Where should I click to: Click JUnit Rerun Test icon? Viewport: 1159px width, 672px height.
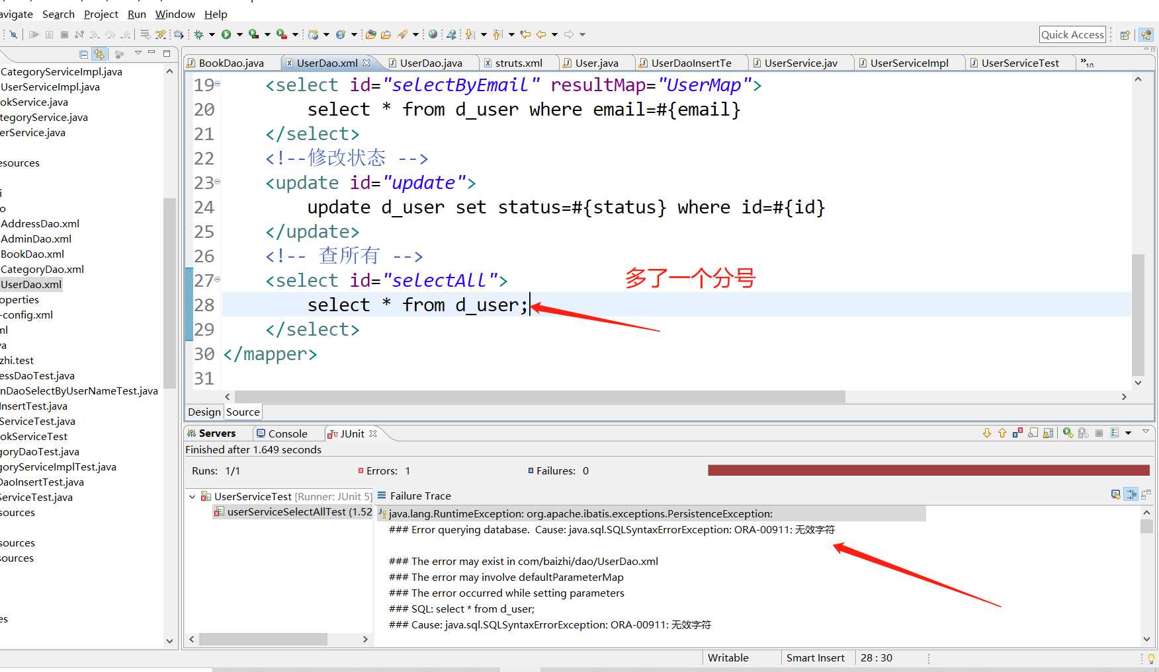(x=1068, y=433)
